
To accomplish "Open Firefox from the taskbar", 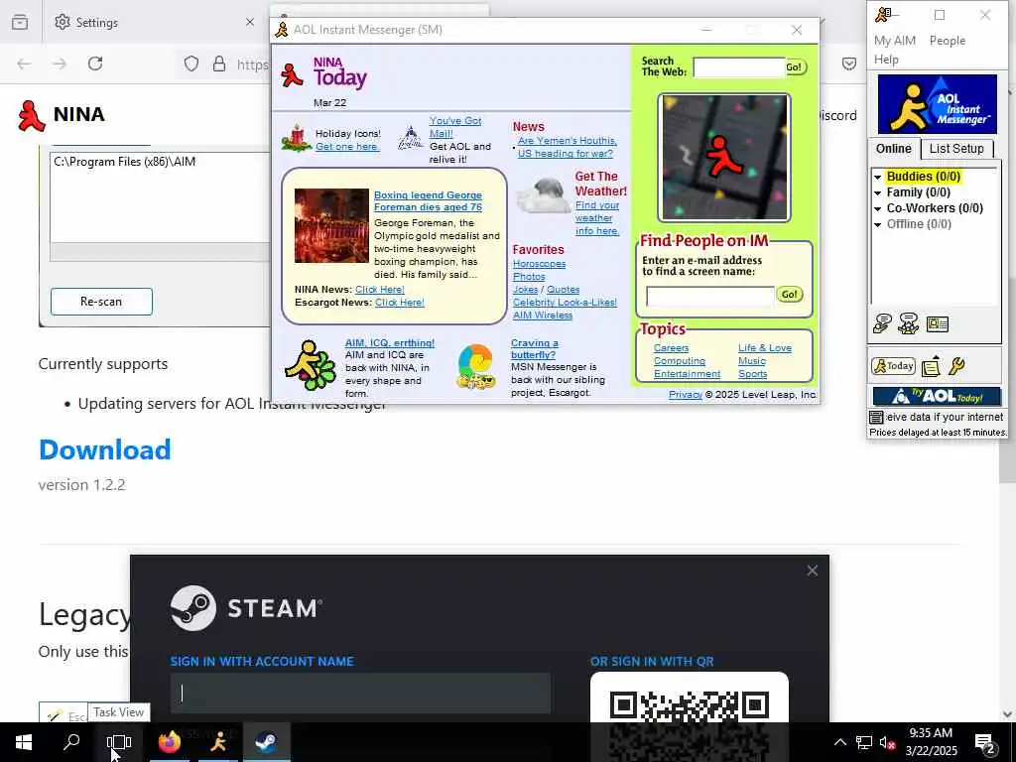I will click(169, 742).
